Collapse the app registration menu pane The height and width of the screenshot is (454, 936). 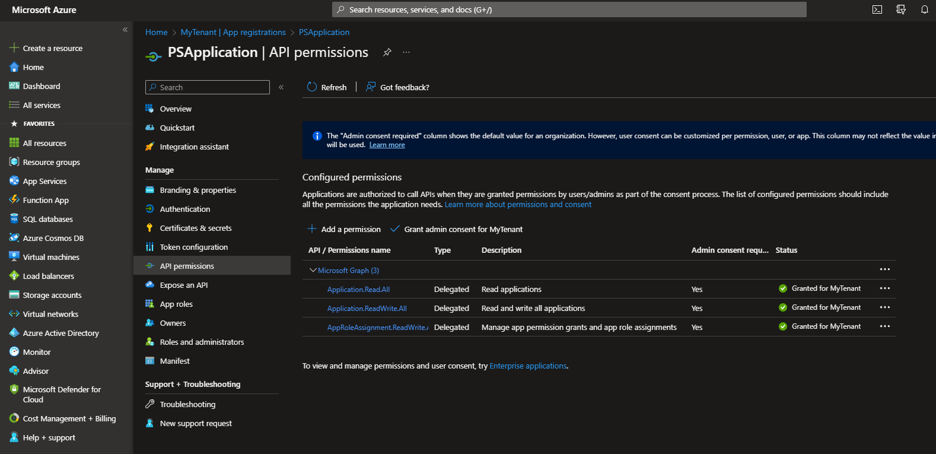(281, 87)
